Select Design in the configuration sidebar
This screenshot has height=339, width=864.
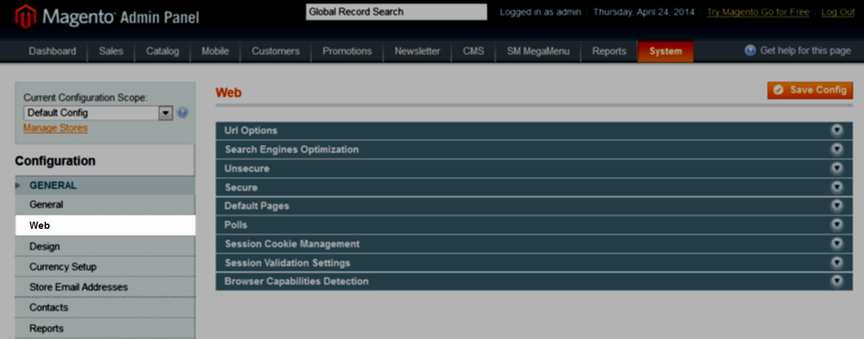[x=105, y=247]
